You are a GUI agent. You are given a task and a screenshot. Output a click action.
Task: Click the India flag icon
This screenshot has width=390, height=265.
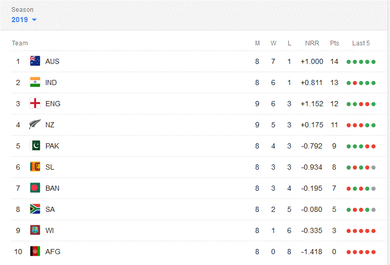point(35,82)
